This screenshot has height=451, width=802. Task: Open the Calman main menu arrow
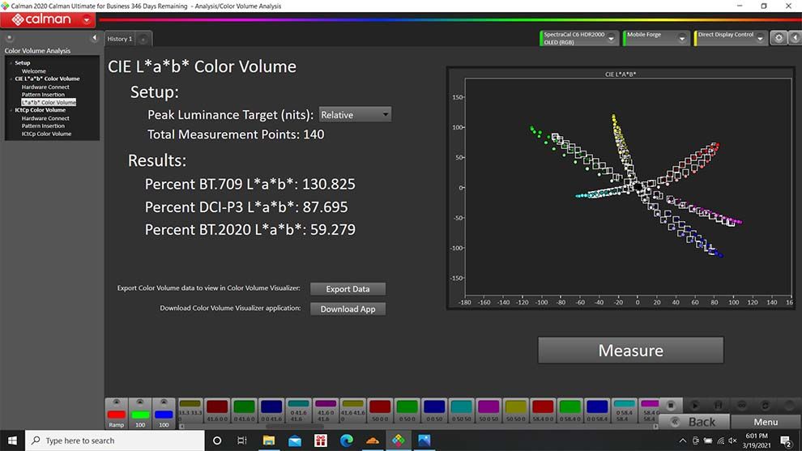point(87,20)
